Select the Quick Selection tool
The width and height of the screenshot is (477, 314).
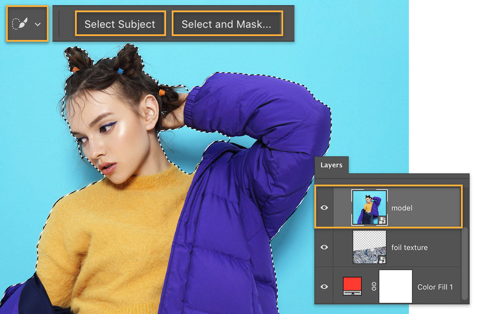pos(20,24)
